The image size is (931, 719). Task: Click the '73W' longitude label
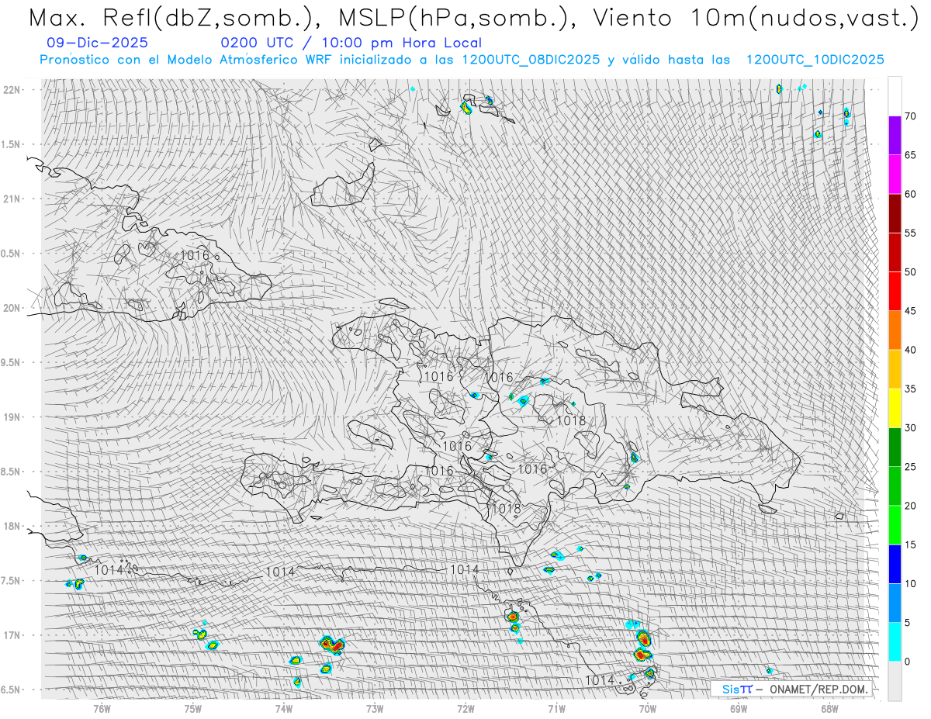click(x=375, y=708)
